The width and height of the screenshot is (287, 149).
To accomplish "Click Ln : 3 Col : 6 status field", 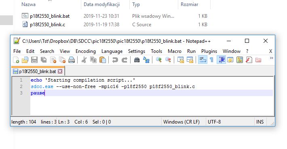I will point(73,122).
